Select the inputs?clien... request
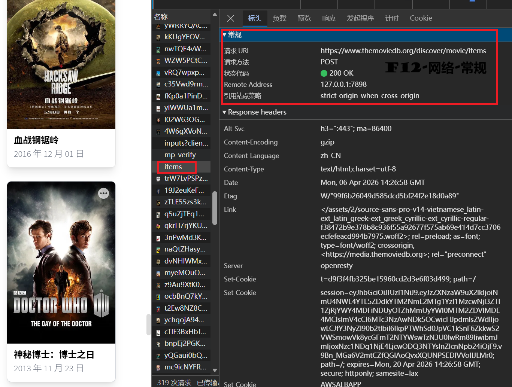This screenshot has height=387, width=512. [181, 143]
